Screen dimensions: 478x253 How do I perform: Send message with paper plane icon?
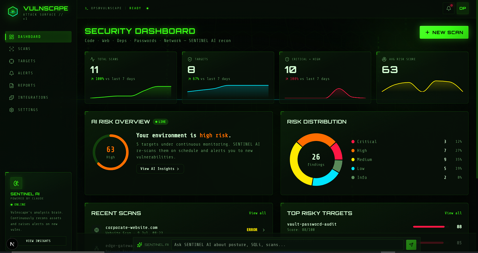411,245
